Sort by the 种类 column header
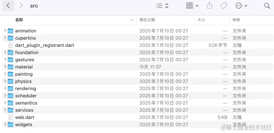The image size is (274, 133). pos(236,20)
